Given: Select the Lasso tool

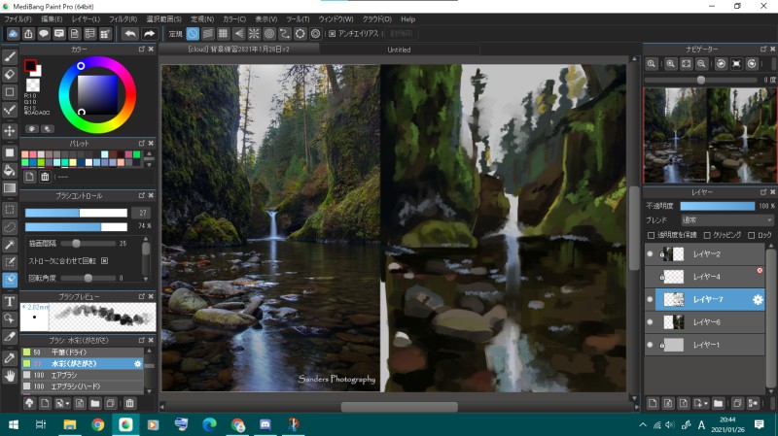Looking at the screenshot, I should point(10,227).
